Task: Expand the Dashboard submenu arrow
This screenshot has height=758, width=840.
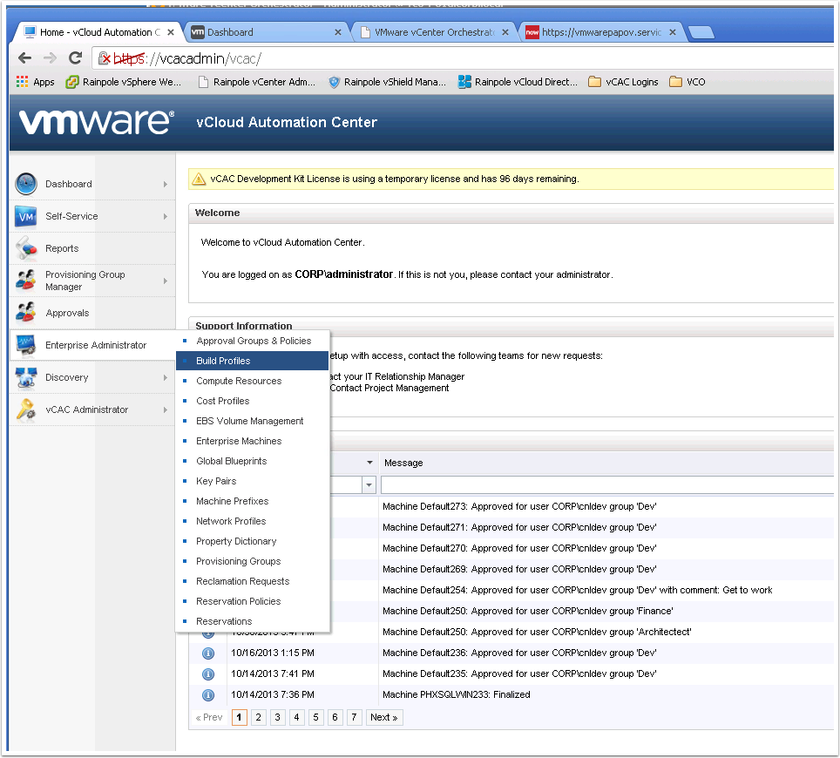Action: [x=165, y=184]
